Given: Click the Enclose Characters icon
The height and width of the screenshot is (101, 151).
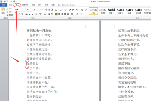Looking at the screenshot, I should click(x=52, y=14).
